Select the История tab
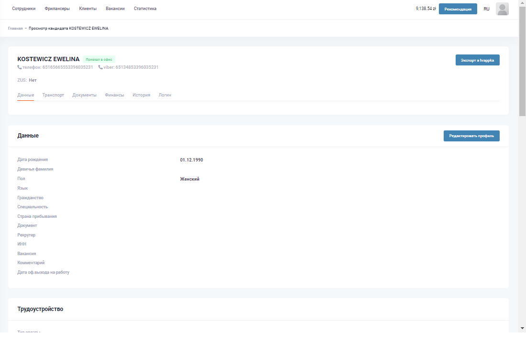 pos(141,95)
